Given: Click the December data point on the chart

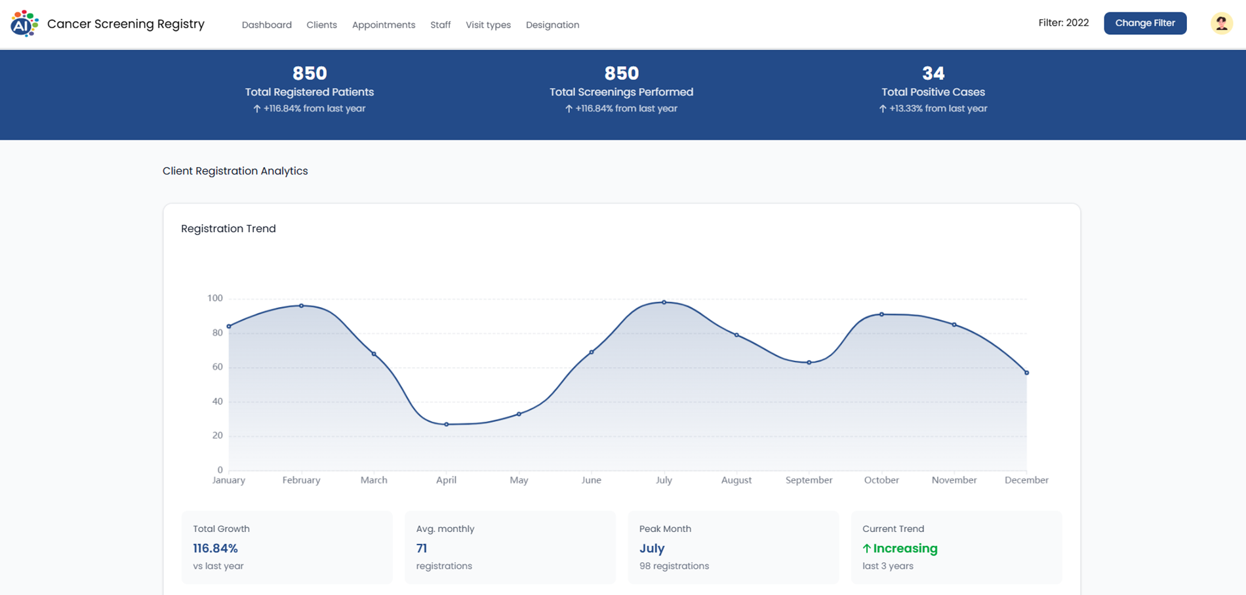Looking at the screenshot, I should pos(1026,373).
